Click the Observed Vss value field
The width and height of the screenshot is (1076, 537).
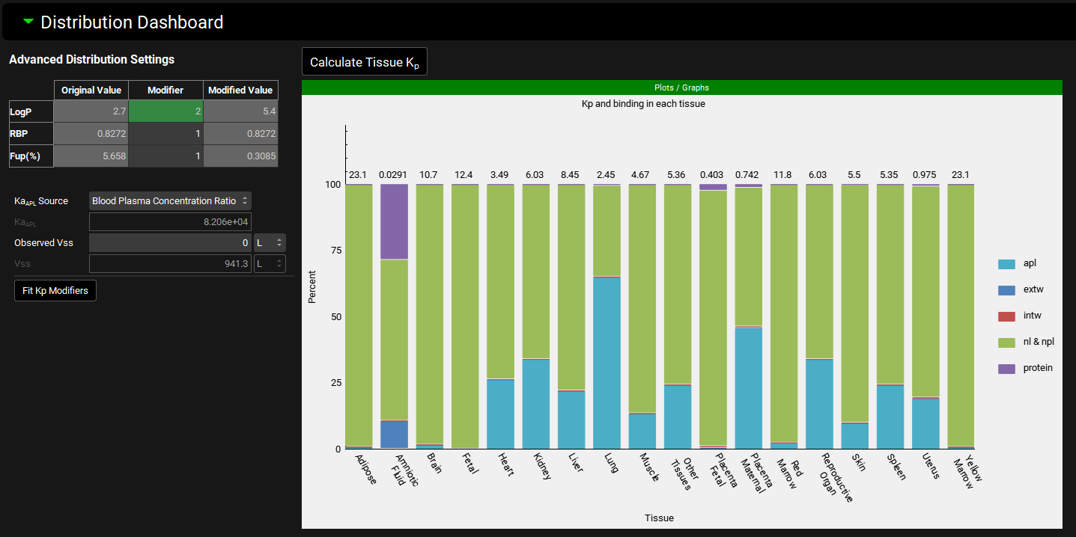(x=170, y=243)
